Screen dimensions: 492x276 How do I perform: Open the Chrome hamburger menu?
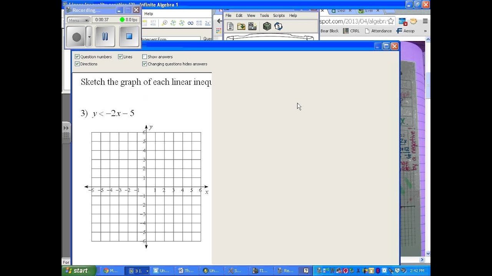tap(425, 21)
